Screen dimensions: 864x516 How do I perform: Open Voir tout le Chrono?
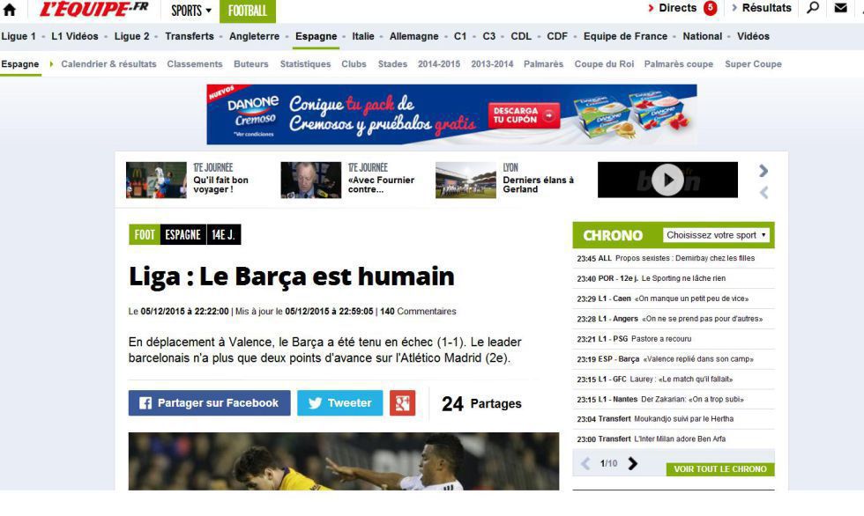point(720,469)
